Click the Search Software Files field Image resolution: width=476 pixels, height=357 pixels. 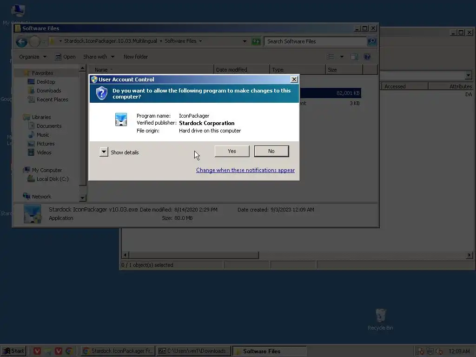coord(315,41)
